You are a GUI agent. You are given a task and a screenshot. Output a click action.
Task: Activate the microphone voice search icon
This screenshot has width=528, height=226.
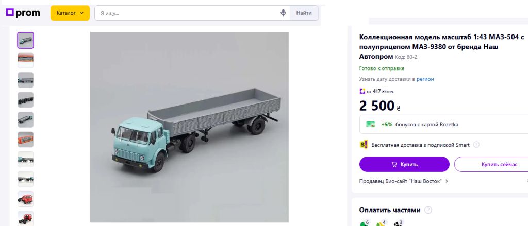[283, 13]
